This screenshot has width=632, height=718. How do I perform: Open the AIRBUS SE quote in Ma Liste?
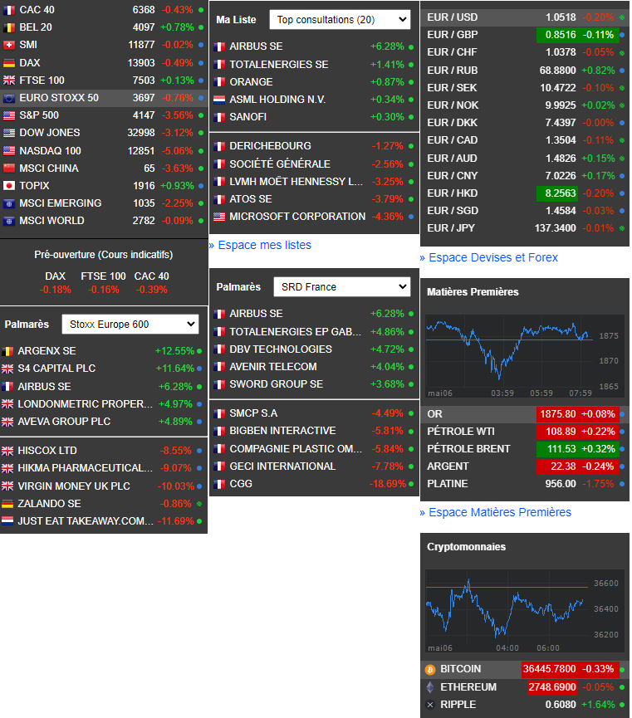tap(314, 46)
